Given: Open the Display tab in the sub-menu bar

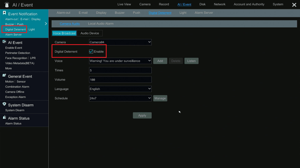Looking at the screenshot, I should pos(101,13).
